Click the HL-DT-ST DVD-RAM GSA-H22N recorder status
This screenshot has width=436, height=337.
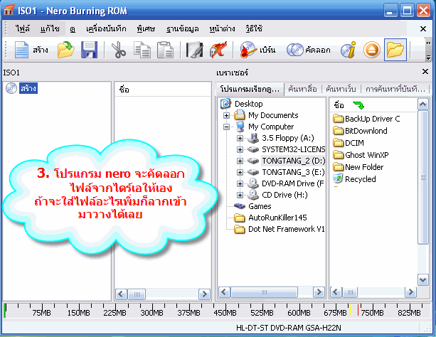(288, 328)
